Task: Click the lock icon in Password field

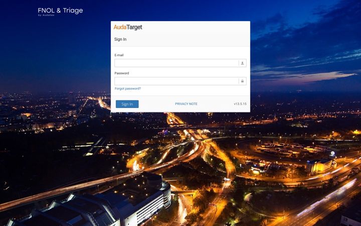Action: 243,81
